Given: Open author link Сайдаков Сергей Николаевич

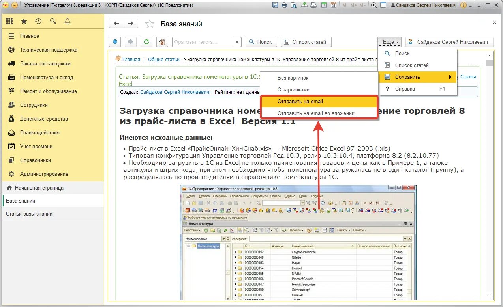Looking at the screenshot, I should (x=175, y=92).
